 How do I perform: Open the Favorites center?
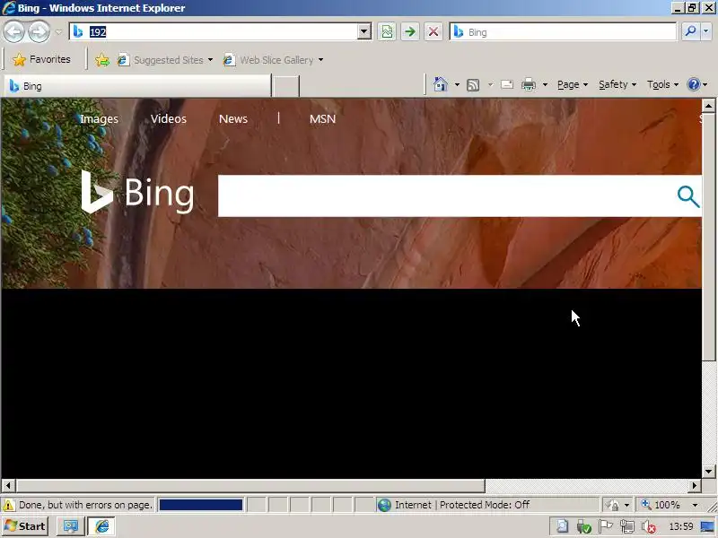[x=41, y=59]
